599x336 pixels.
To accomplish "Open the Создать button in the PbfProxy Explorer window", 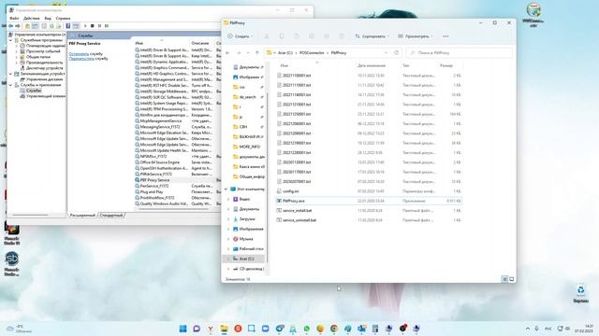I will click(240, 36).
